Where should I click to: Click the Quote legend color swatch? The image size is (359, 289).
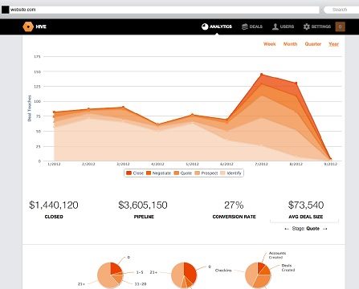click(x=177, y=173)
